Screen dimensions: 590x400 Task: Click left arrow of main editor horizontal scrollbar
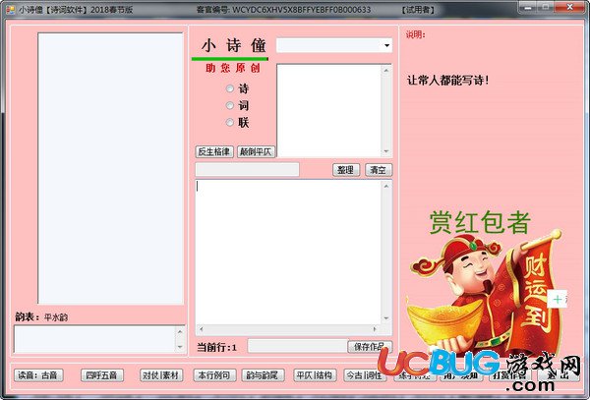point(202,329)
